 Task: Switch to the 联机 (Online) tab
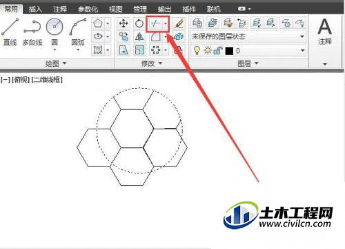[x=213, y=9]
